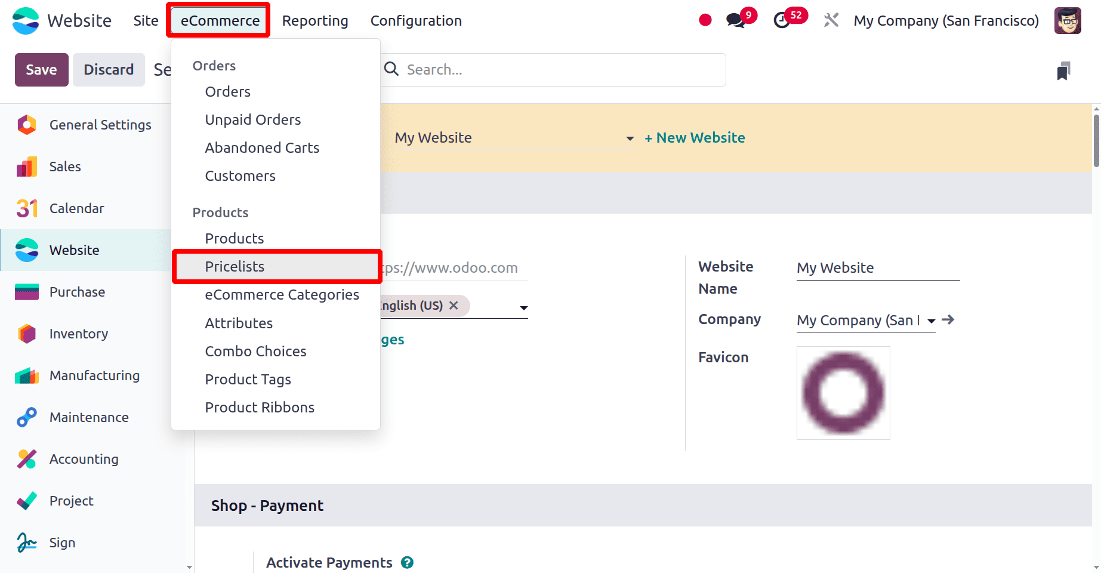Click the + New Website link

coord(695,138)
